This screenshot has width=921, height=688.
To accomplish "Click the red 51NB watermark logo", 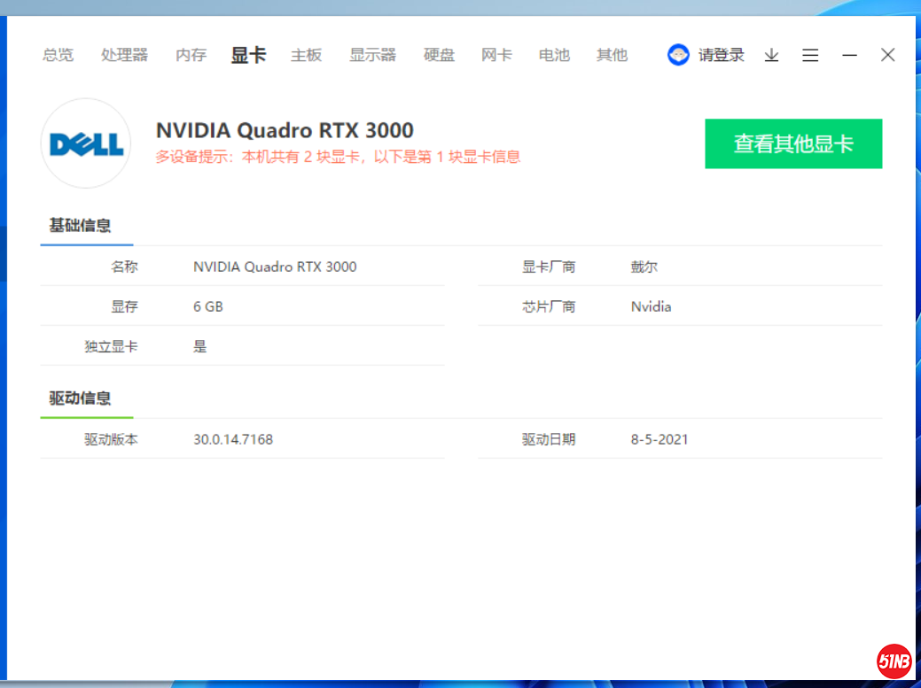I will click(894, 661).
